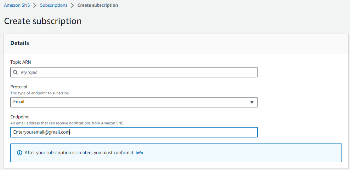Click the 'Details' section heading

click(19, 43)
